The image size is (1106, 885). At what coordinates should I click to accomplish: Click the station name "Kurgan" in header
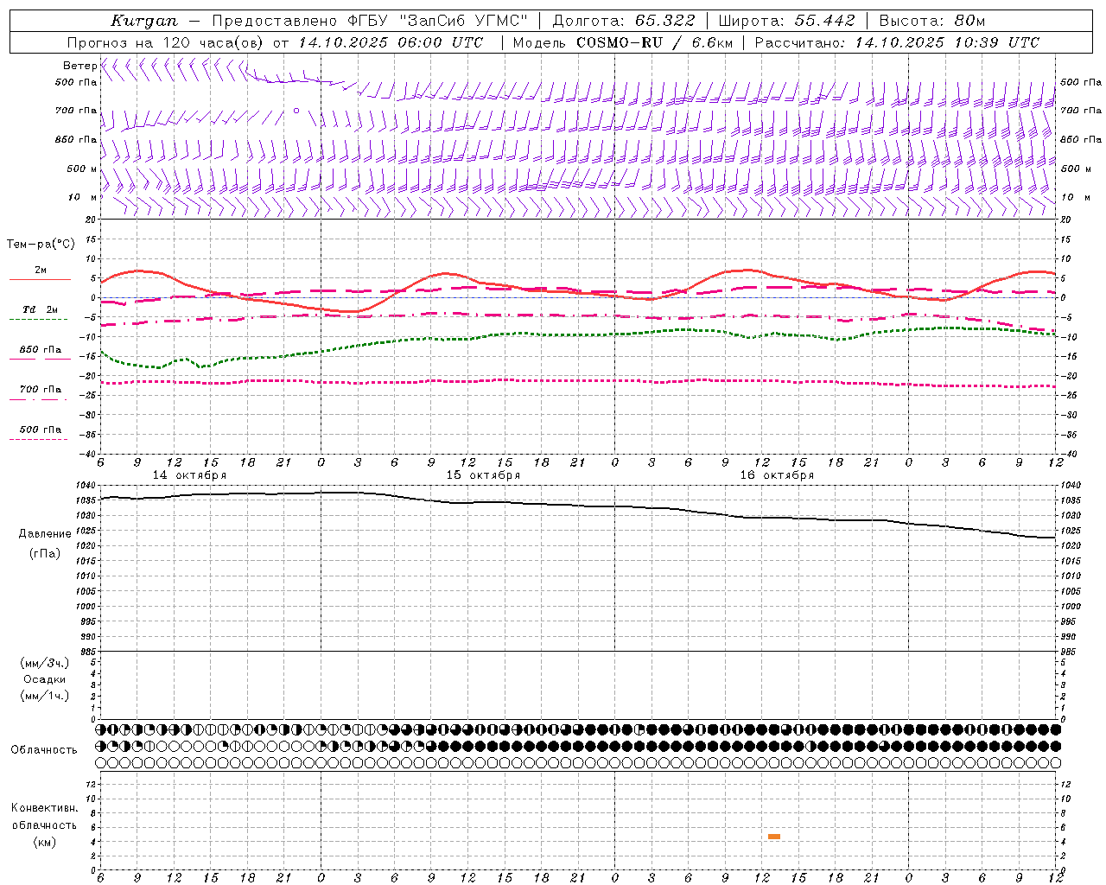click(144, 21)
